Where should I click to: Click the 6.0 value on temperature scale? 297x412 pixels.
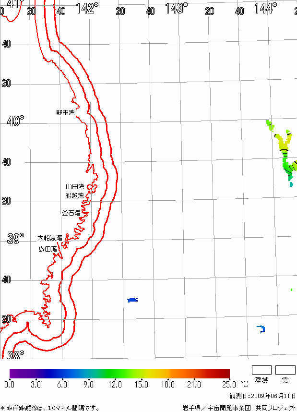tap(62, 385)
